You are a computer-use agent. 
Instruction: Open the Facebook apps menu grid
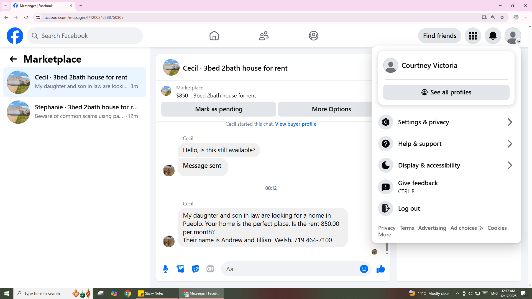coord(473,36)
